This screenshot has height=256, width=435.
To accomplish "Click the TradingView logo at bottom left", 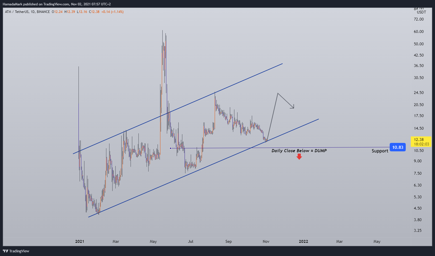I will 16,251.
